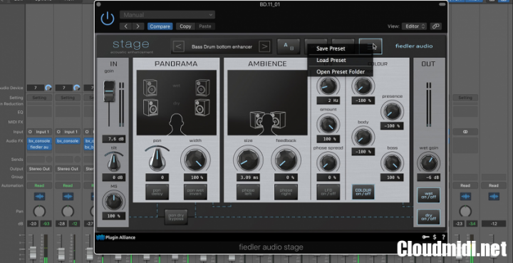Click second mixer channel pan knob

pyautogui.click(x=68, y=211)
